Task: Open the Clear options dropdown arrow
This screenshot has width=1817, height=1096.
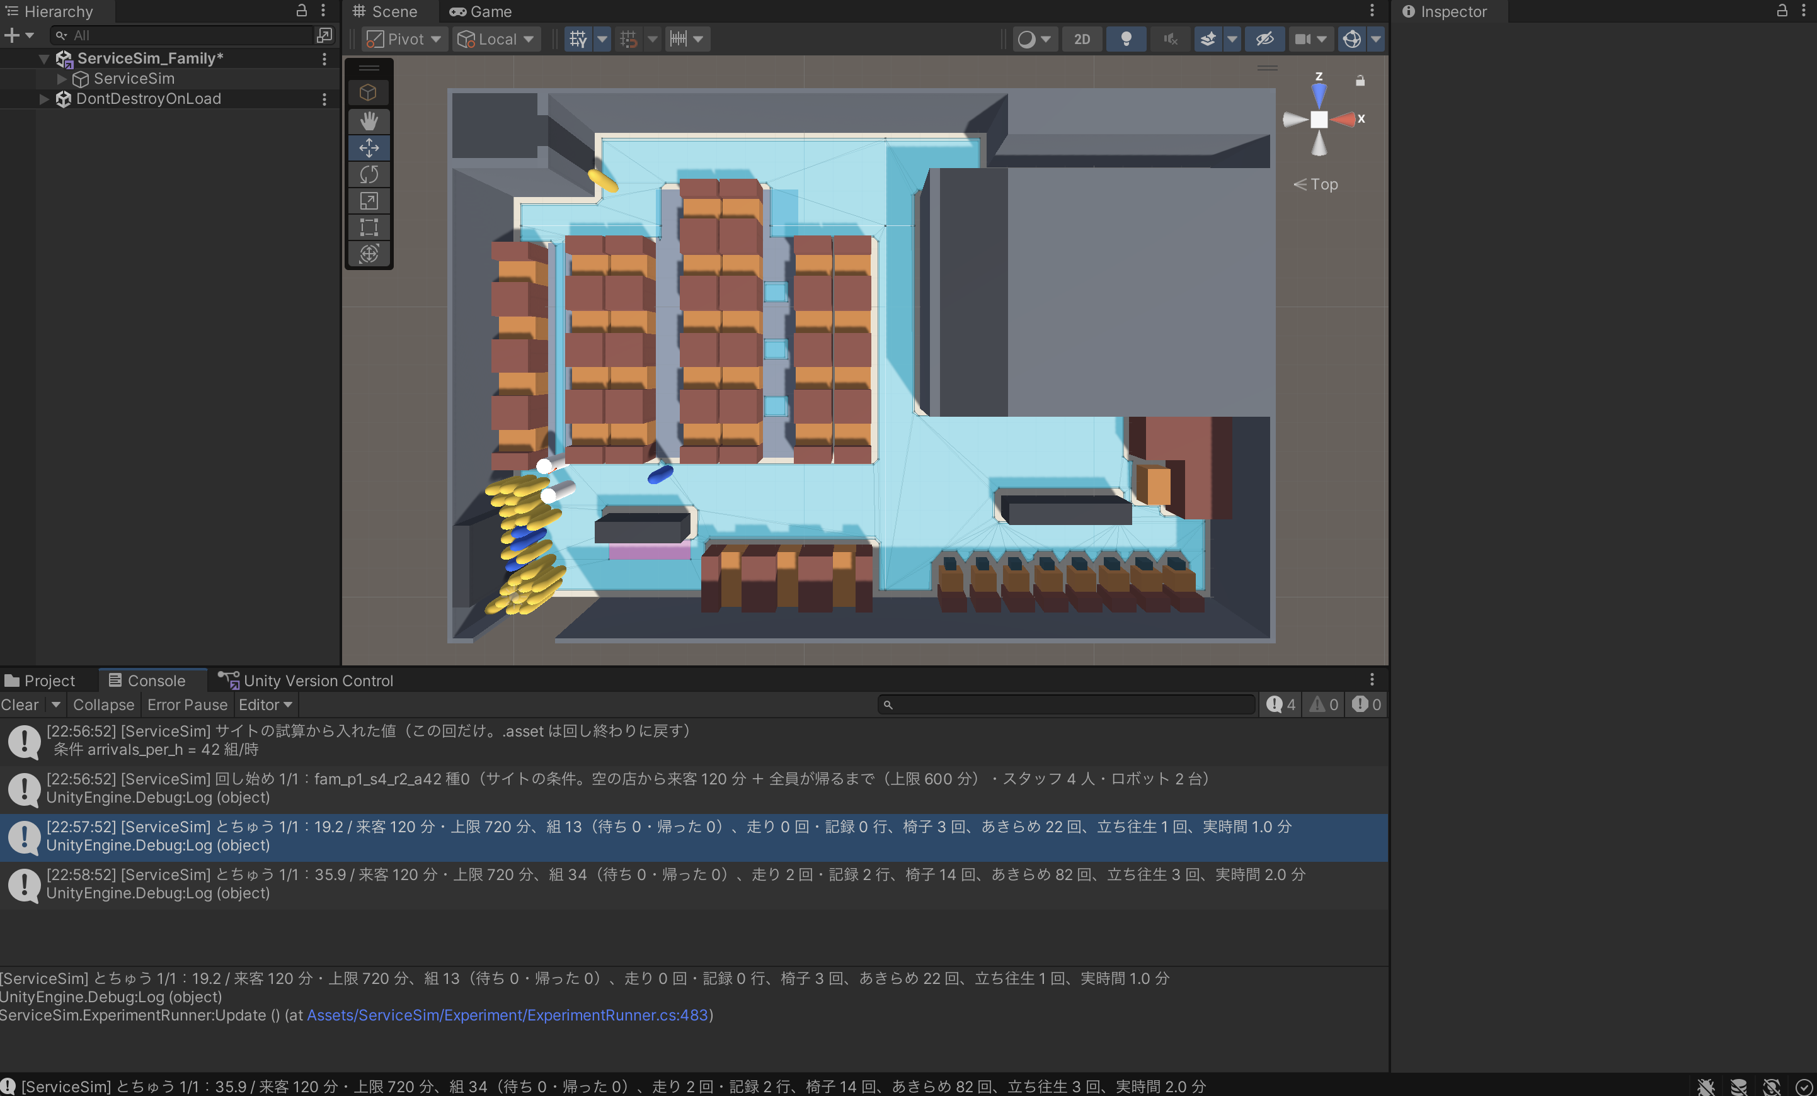Action: point(55,704)
